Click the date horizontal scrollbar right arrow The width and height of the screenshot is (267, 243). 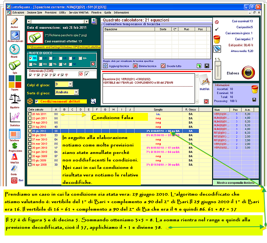(x=87, y=21)
